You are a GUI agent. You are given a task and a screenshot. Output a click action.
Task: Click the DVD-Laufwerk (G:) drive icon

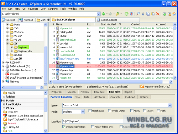[7, 66]
